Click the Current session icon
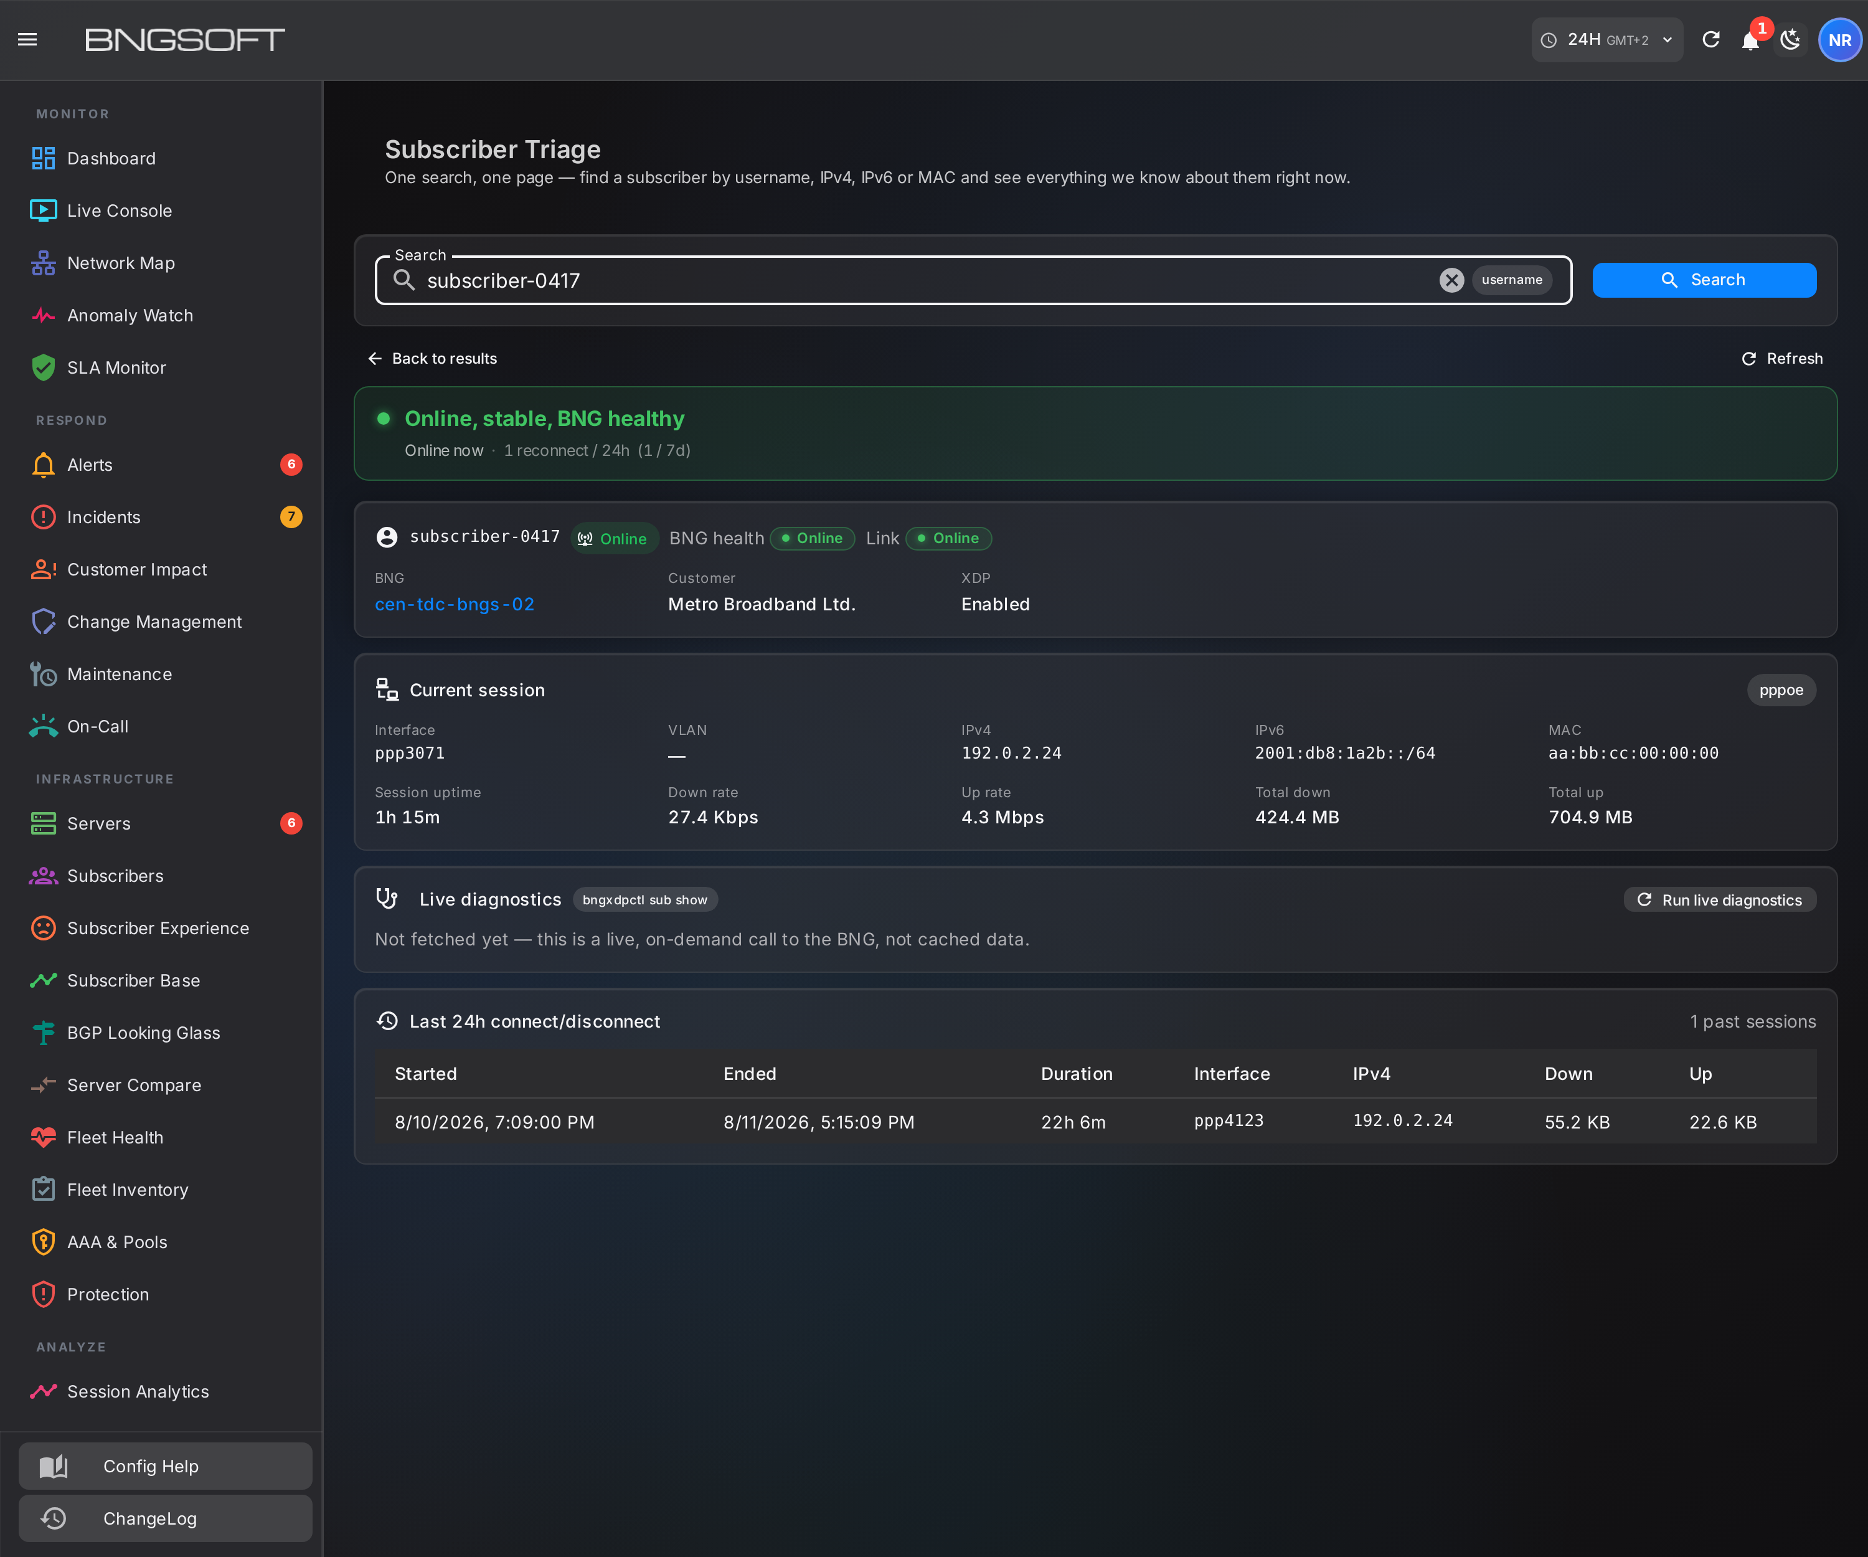Screen dimensions: 1868x1557 (387, 691)
